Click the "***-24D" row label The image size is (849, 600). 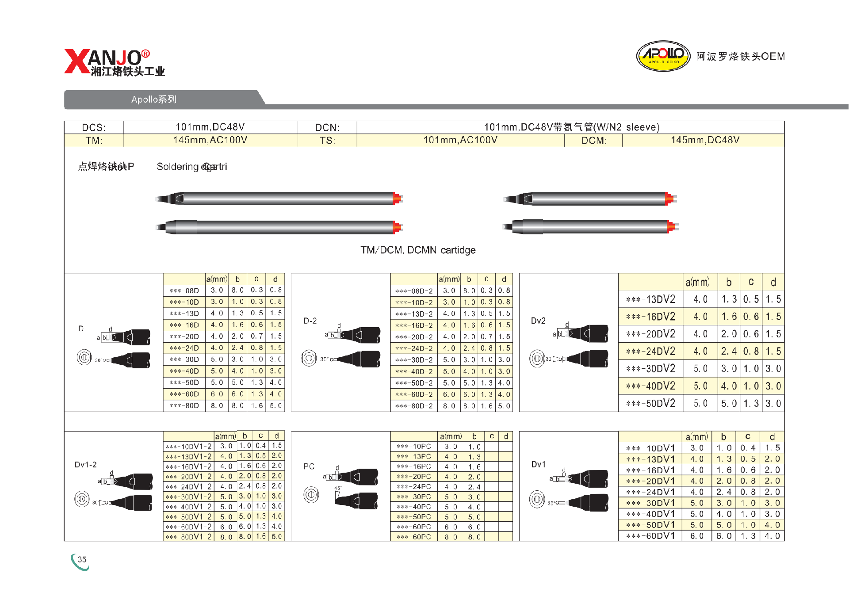(184, 348)
